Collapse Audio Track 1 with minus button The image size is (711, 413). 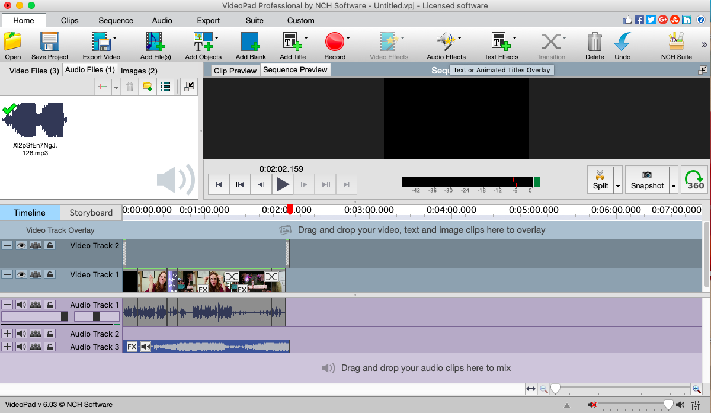[7, 305]
